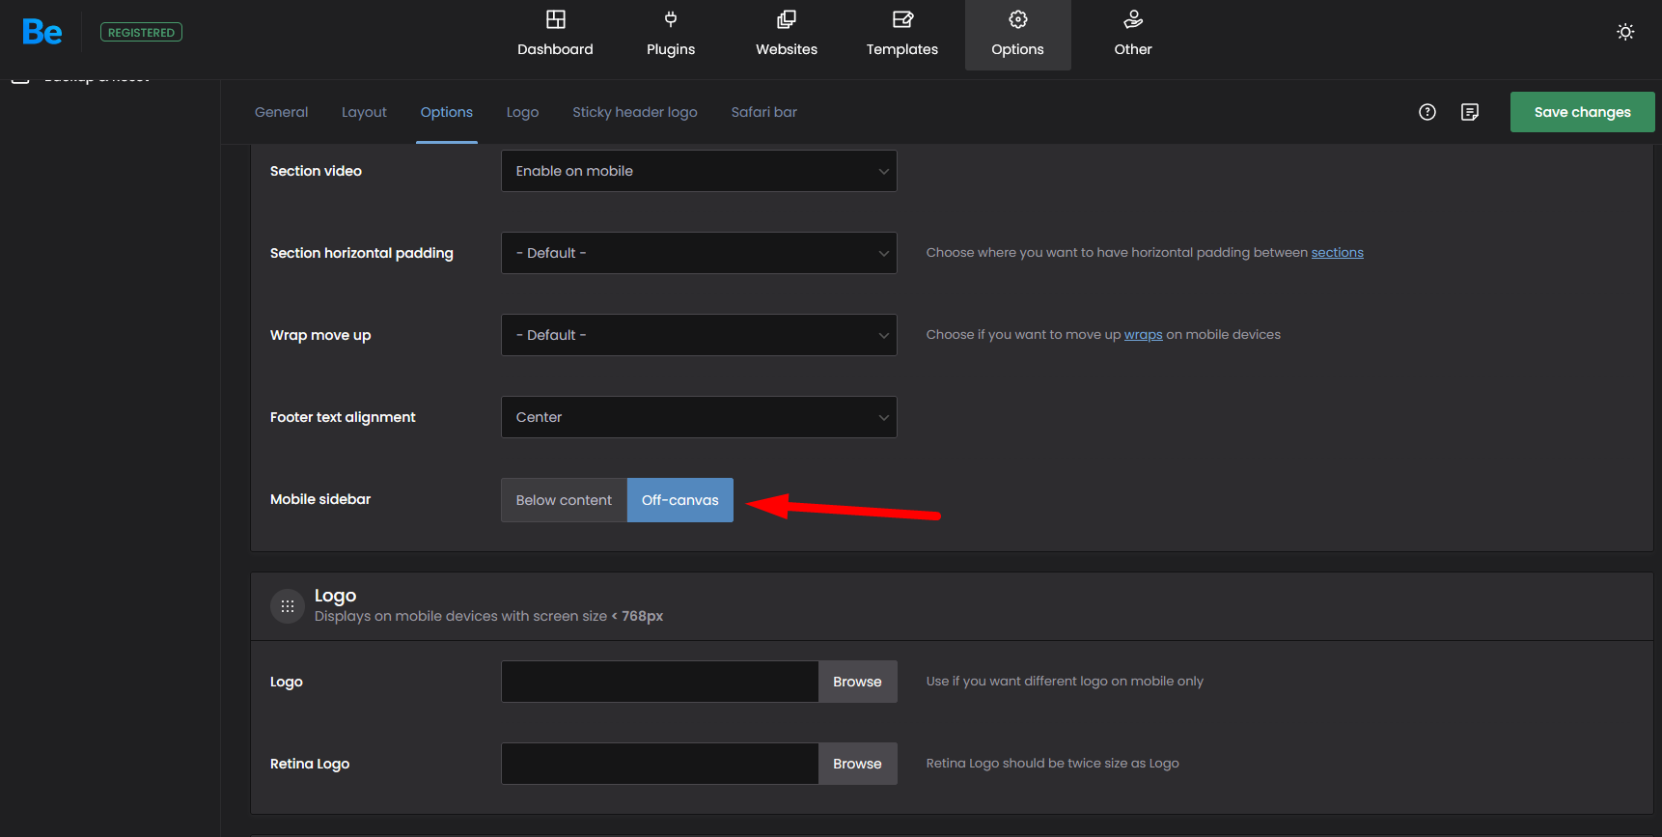Open the help question mark icon
1662x837 pixels.
pyautogui.click(x=1427, y=112)
